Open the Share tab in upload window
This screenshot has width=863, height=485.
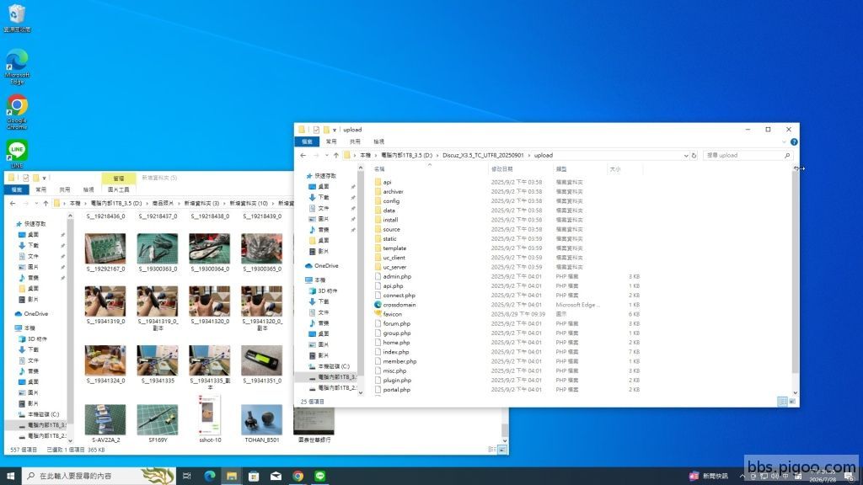pos(355,141)
